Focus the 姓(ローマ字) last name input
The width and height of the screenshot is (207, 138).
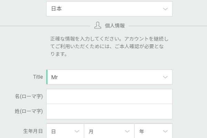click(x=109, y=111)
